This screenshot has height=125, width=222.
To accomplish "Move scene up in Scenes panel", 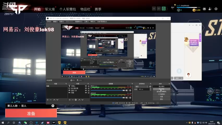I will tap(54, 100).
